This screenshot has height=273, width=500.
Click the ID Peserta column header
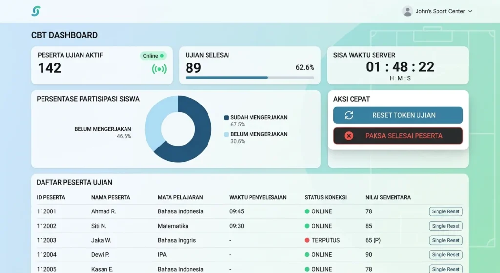tap(51, 197)
